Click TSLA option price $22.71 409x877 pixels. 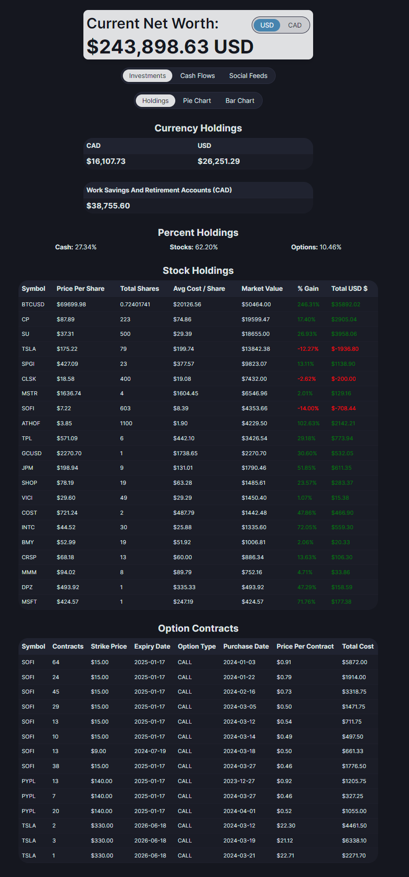tap(285, 856)
